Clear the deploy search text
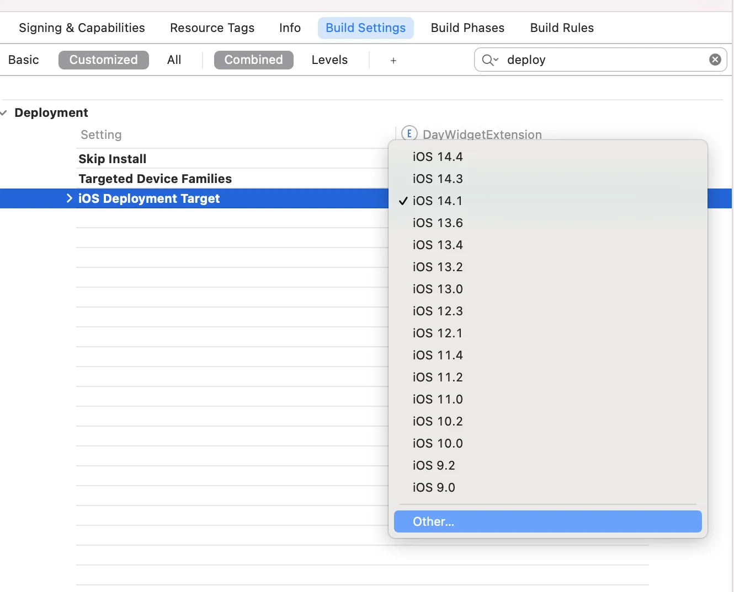Screen dimensions: 734x592 point(715,60)
